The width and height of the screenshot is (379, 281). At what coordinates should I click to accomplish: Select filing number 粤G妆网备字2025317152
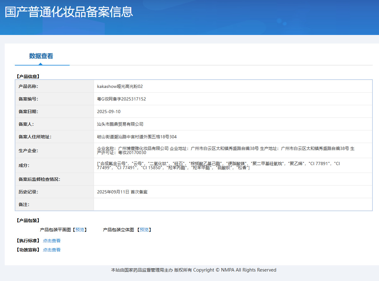pyautogui.click(x=121, y=99)
